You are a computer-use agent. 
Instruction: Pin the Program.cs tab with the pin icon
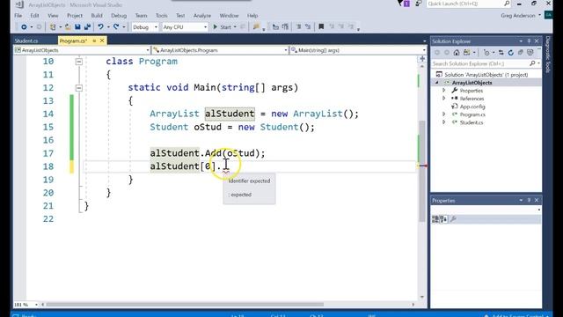pyautogui.click(x=94, y=41)
